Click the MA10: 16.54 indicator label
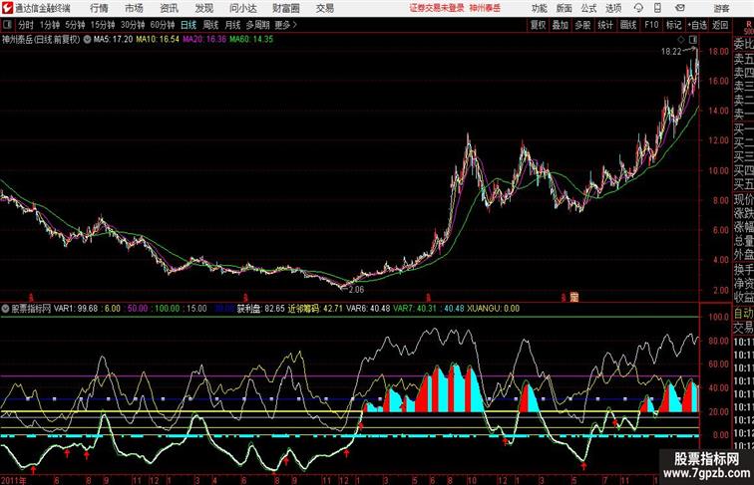The image size is (754, 485). 158,40
